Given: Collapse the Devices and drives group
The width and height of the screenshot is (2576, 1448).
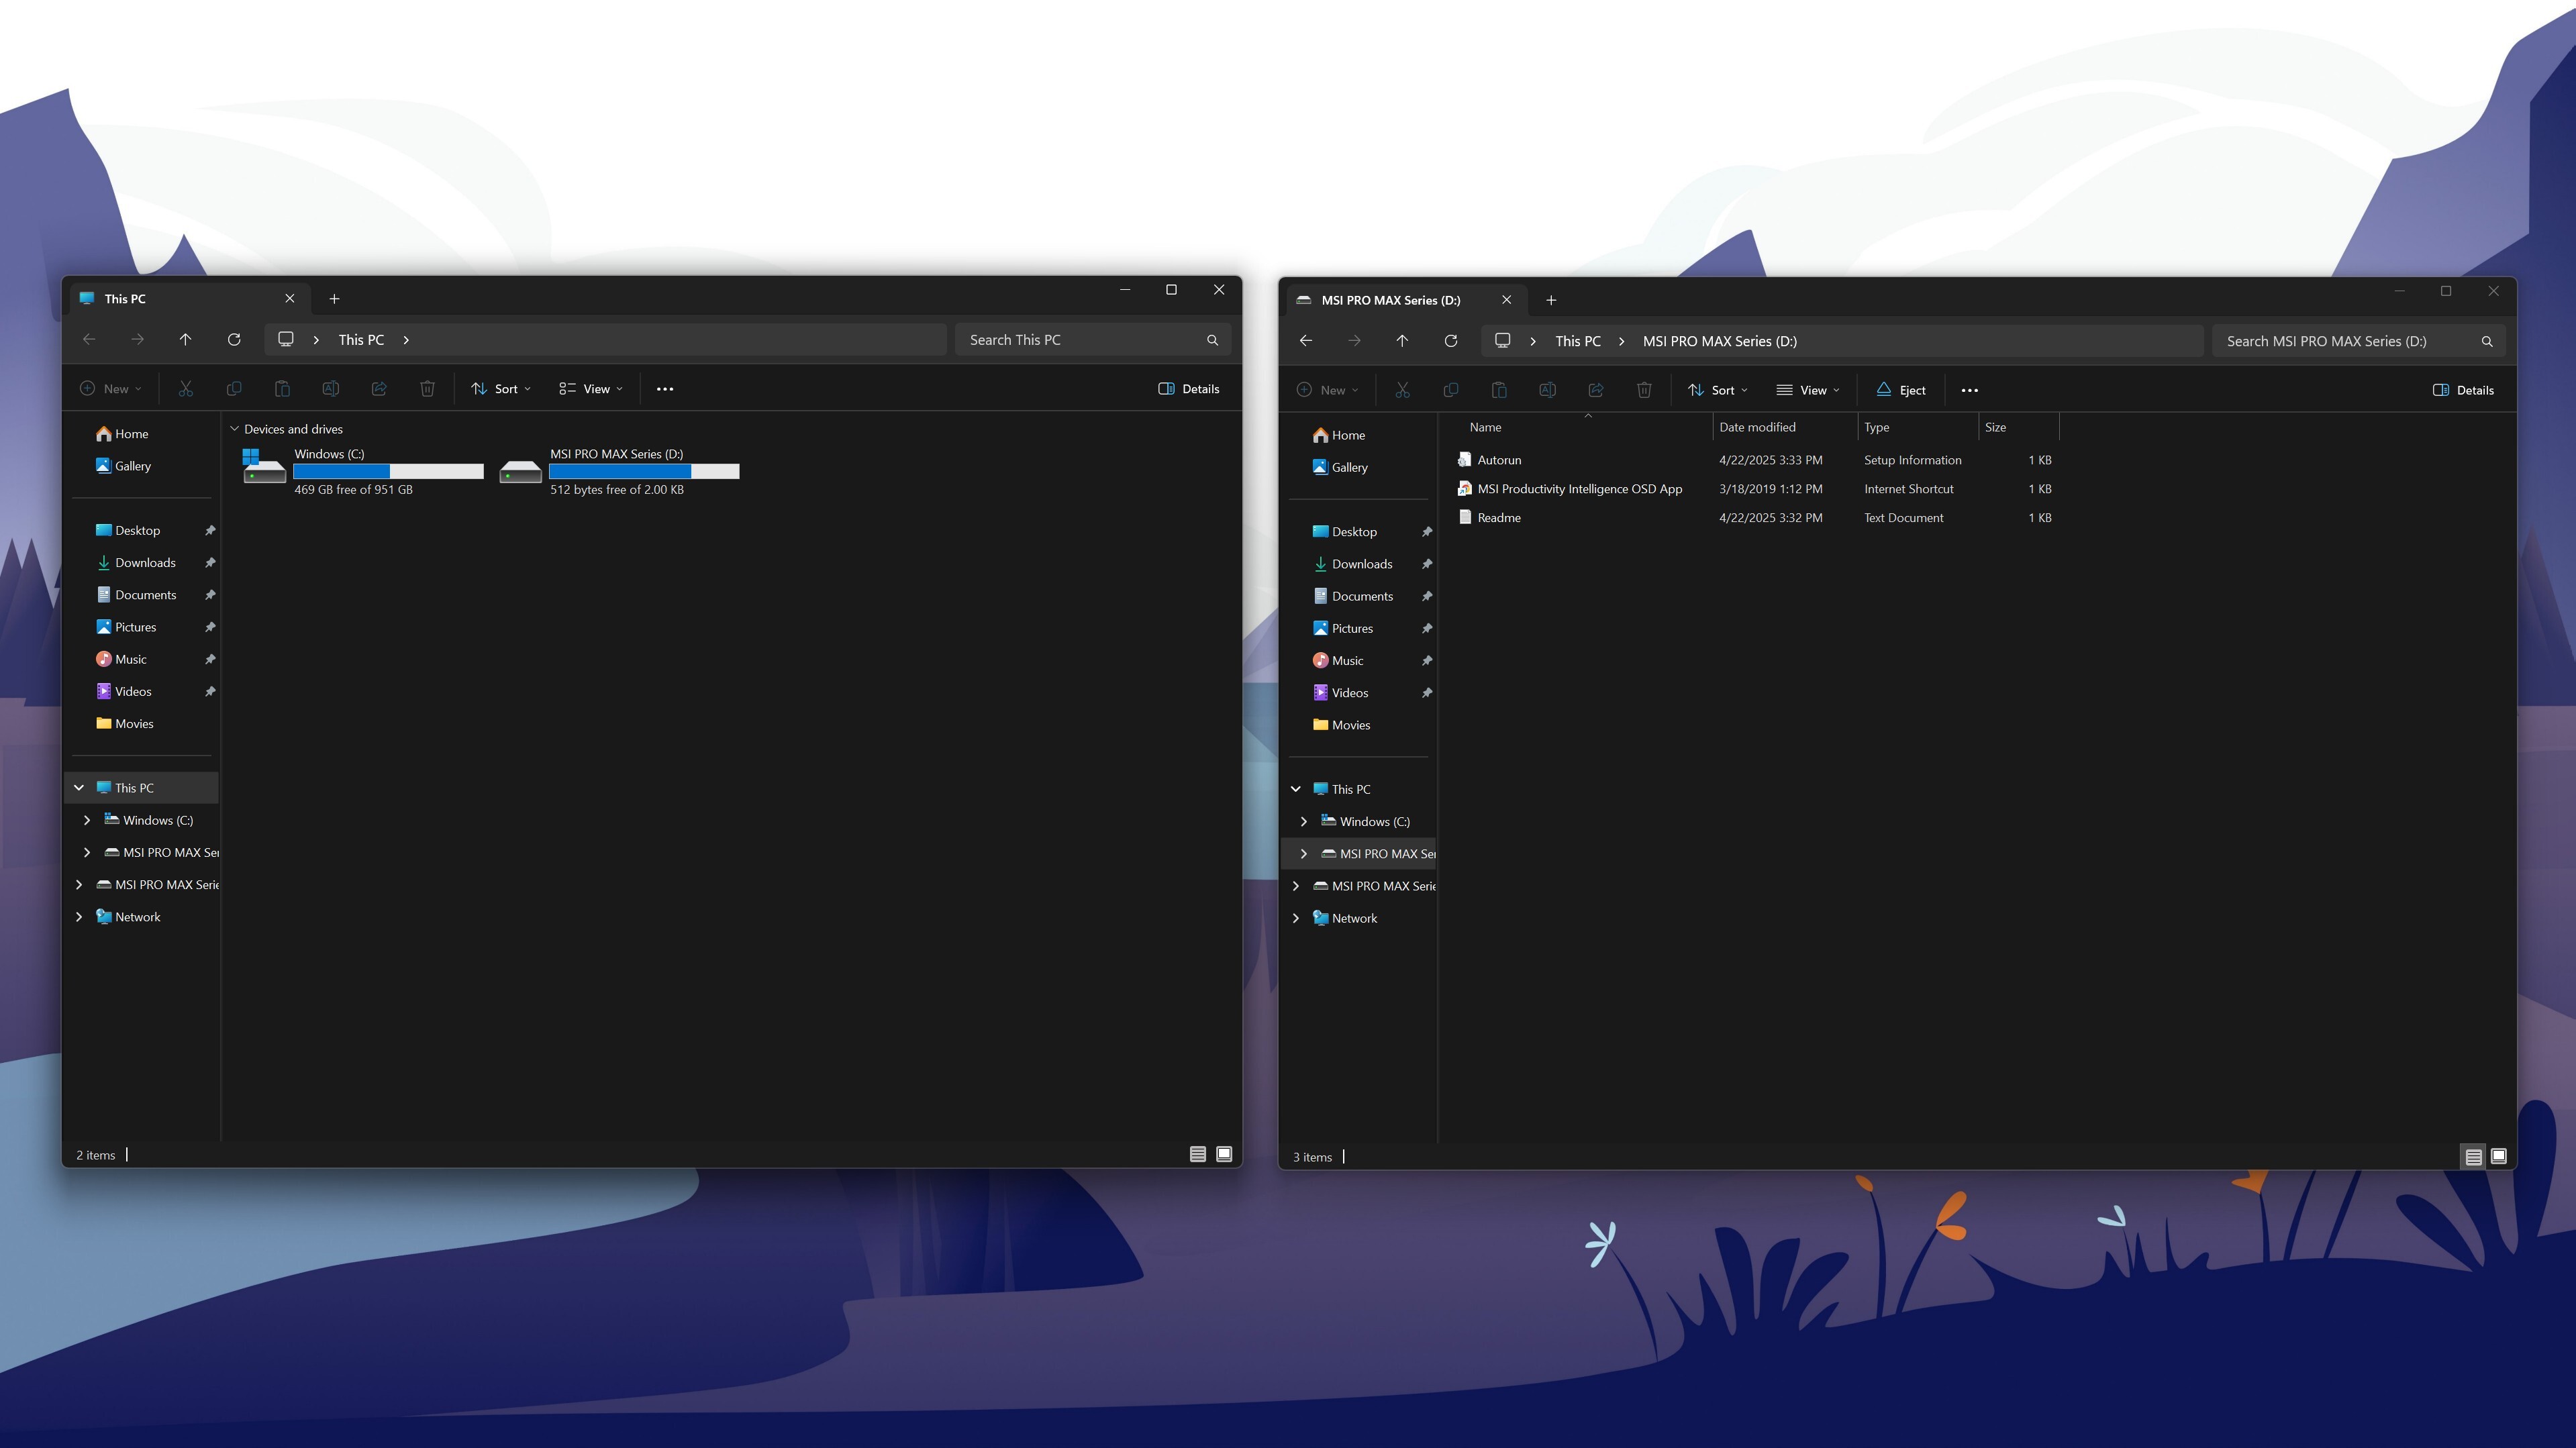Looking at the screenshot, I should (x=235, y=429).
